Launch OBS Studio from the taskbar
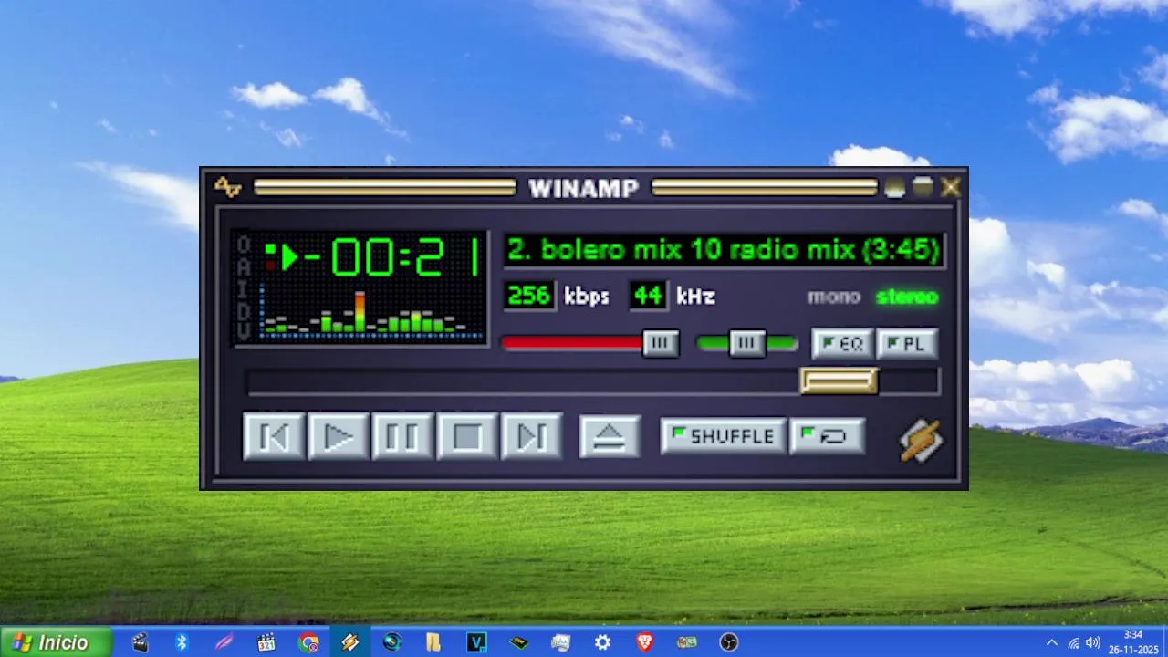This screenshot has width=1168, height=657. pos(728,642)
